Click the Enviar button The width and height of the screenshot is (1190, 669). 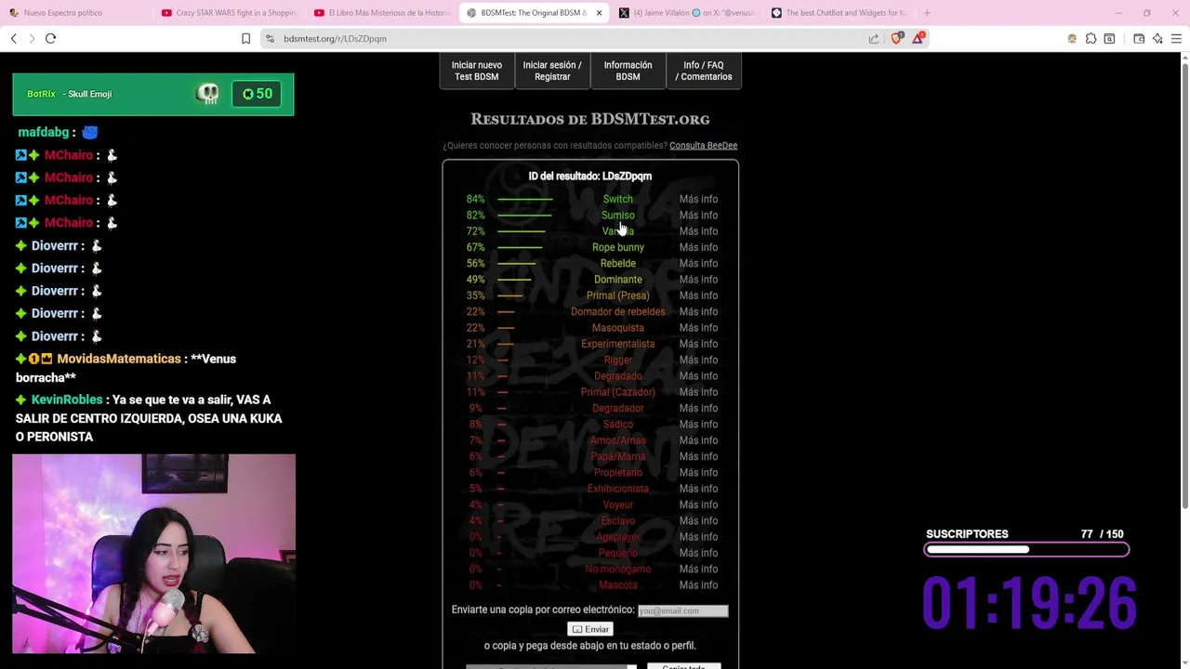590,629
